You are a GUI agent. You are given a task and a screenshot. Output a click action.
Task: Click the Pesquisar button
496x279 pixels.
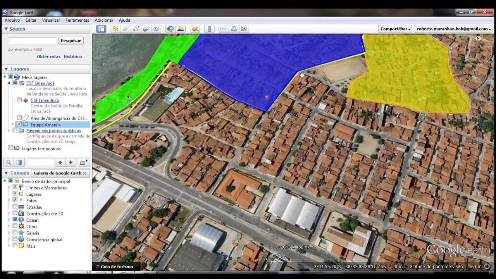[71, 41]
